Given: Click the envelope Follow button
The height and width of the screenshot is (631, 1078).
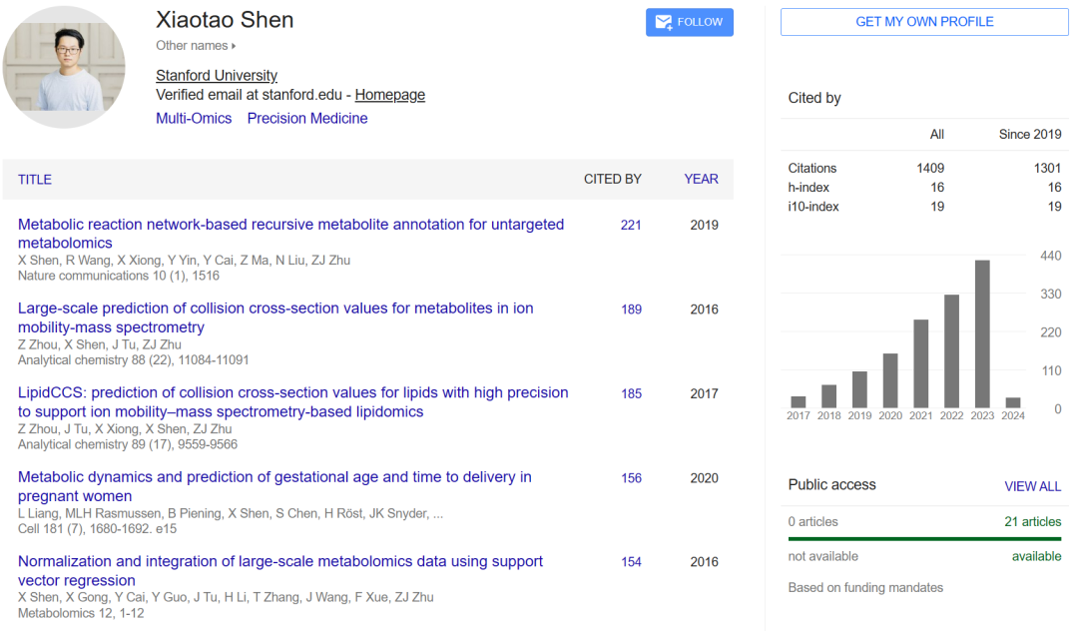Looking at the screenshot, I should (x=689, y=22).
